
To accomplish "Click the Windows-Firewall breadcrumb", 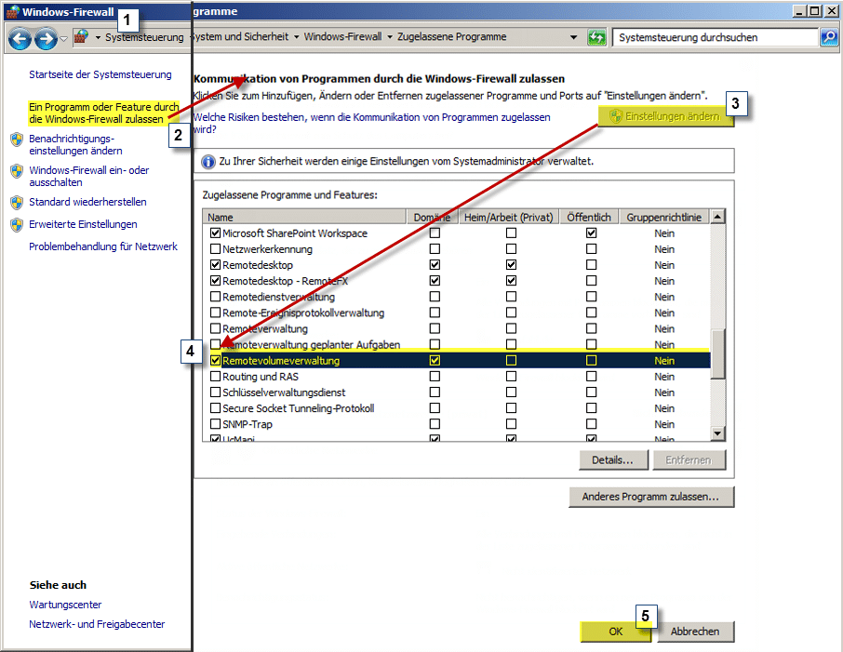I will (x=342, y=36).
